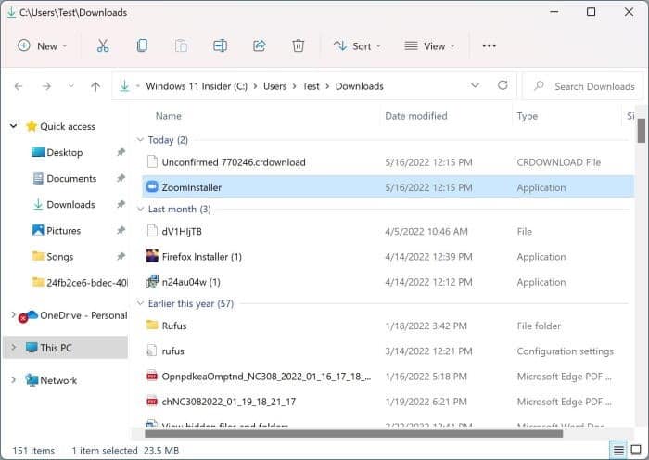This screenshot has width=649, height=460.
Task: Click the Rufus folder icon
Action: click(x=152, y=325)
